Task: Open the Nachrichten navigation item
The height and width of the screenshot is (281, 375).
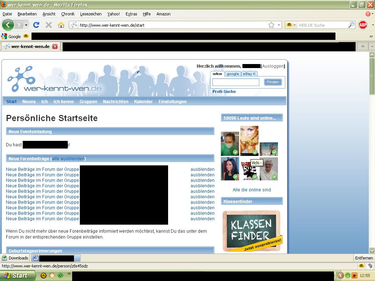Action: pos(115,102)
